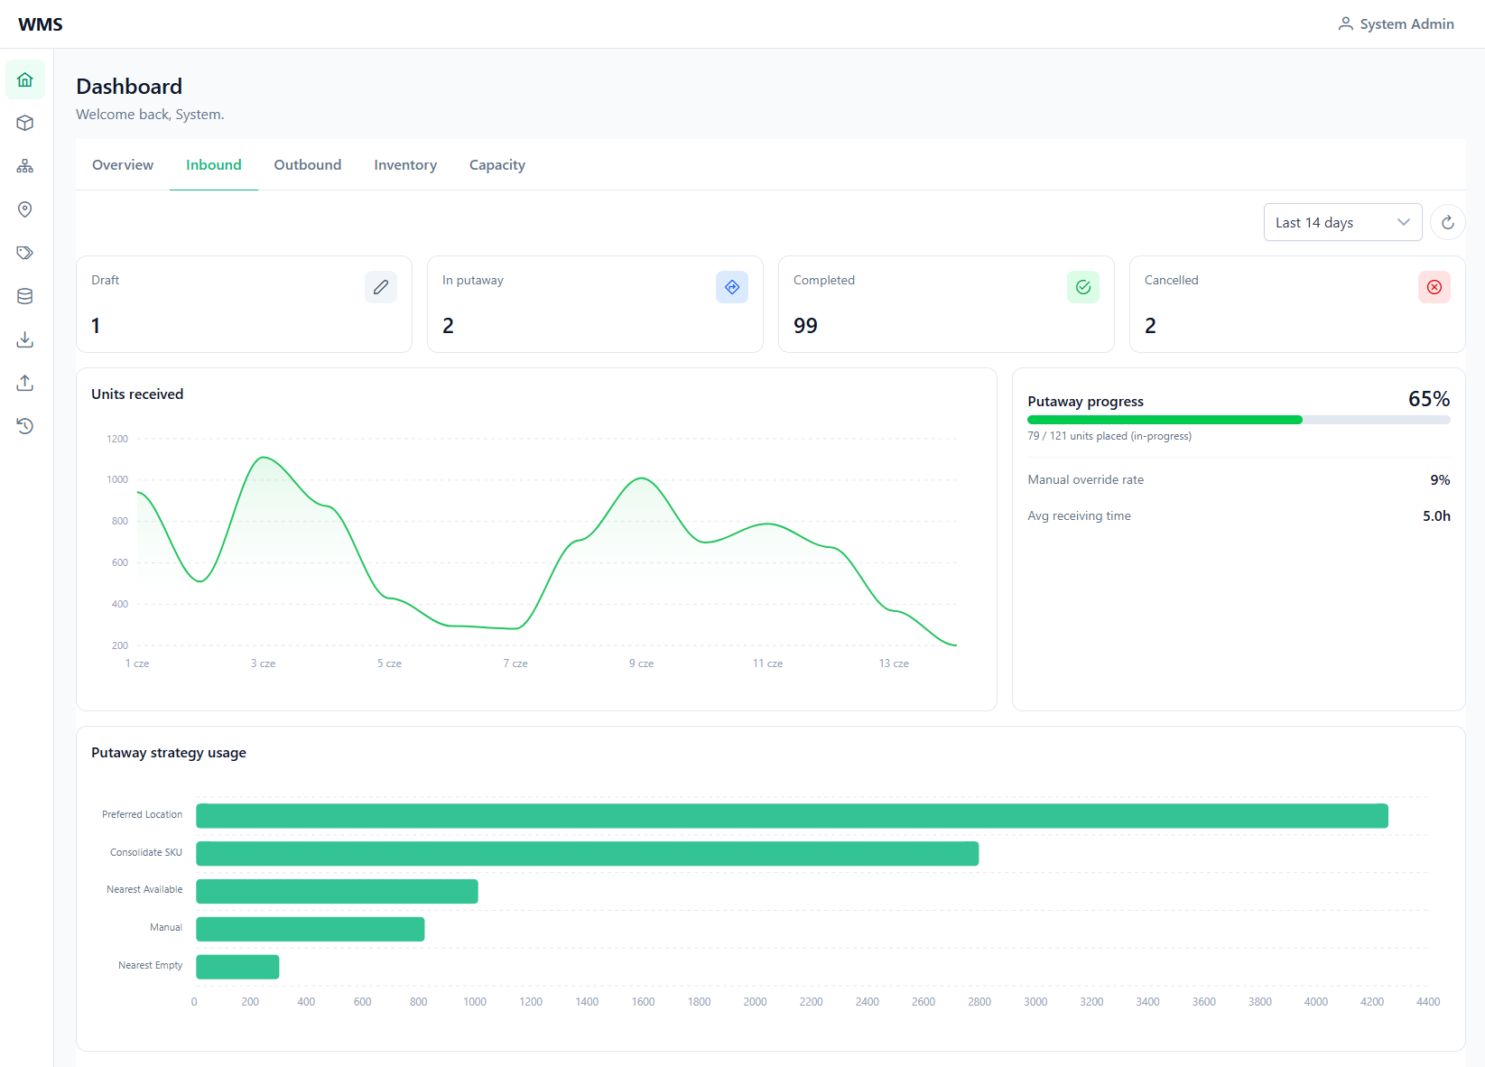Click the refresh data button
Screen dimensions: 1485x1067
pyautogui.click(x=1448, y=222)
